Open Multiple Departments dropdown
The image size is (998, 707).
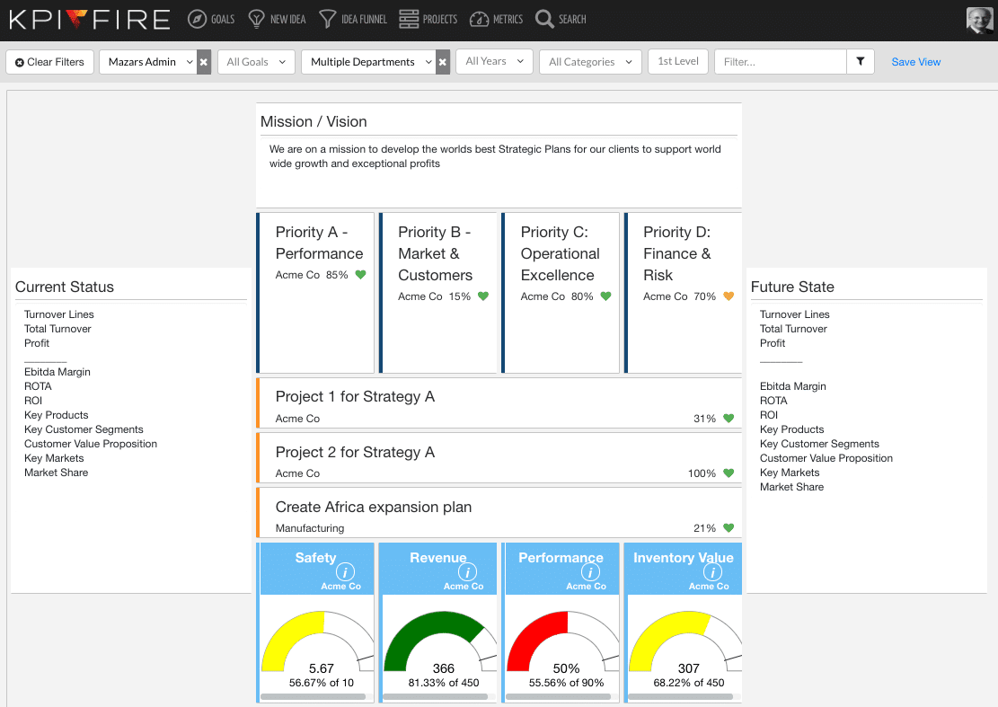click(x=368, y=62)
